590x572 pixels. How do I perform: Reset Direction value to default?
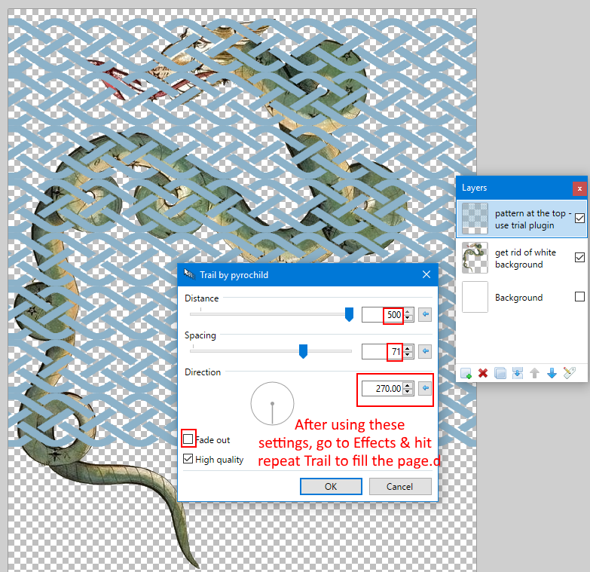coord(425,388)
